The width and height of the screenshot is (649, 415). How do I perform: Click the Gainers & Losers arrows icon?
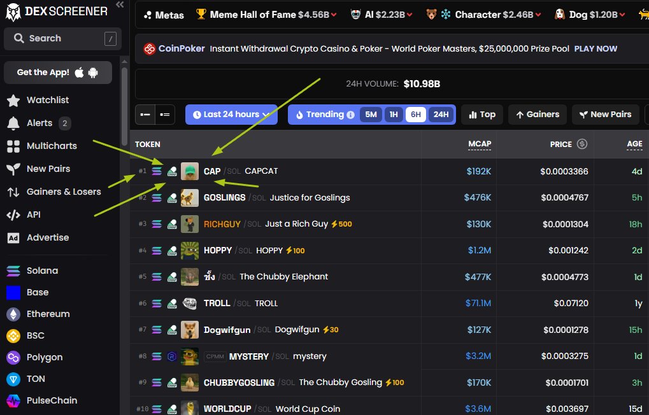point(13,192)
